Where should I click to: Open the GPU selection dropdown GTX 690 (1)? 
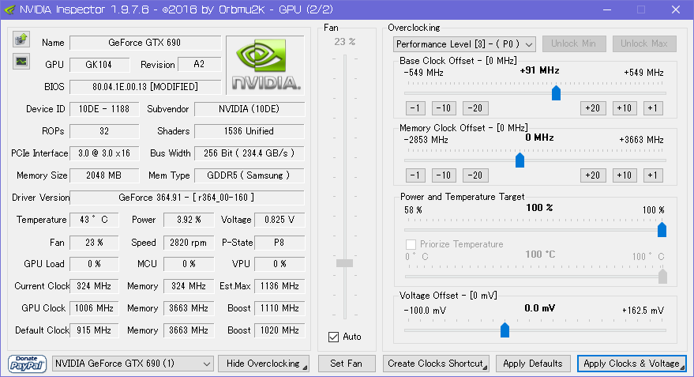pyautogui.click(x=133, y=364)
